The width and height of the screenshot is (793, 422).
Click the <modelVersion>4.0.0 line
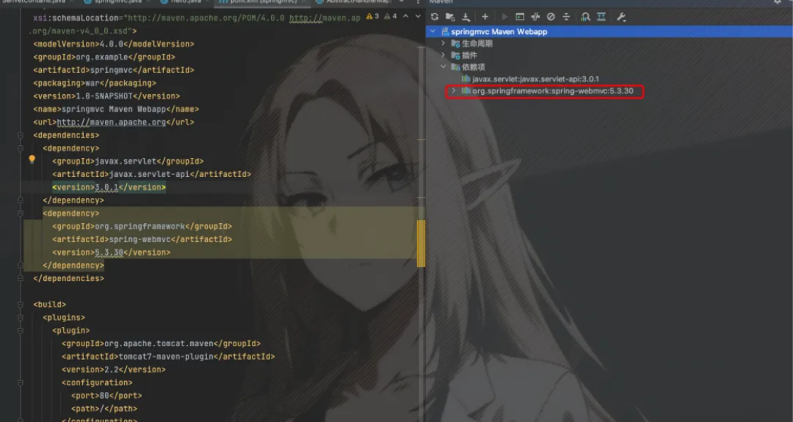click(113, 44)
